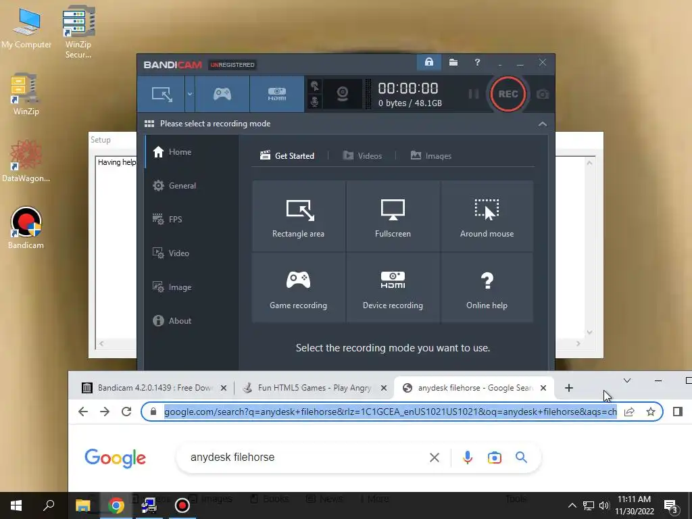Screen dimensions: 692x519
Task: Choose the Rectangle area recording tile
Action: coord(298,216)
